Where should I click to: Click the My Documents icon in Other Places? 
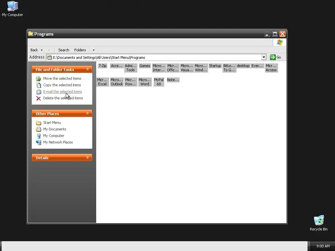pyautogui.click(x=39, y=129)
